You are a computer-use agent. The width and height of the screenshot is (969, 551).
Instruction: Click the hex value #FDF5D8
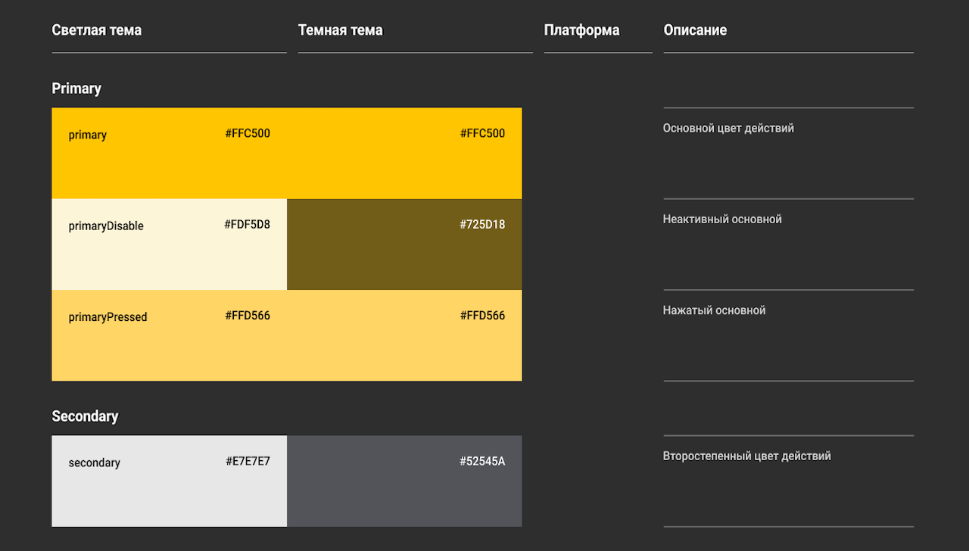pyautogui.click(x=248, y=225)
